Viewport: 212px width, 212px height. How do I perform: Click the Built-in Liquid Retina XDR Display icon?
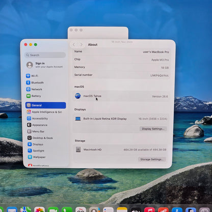pos(78,119)
